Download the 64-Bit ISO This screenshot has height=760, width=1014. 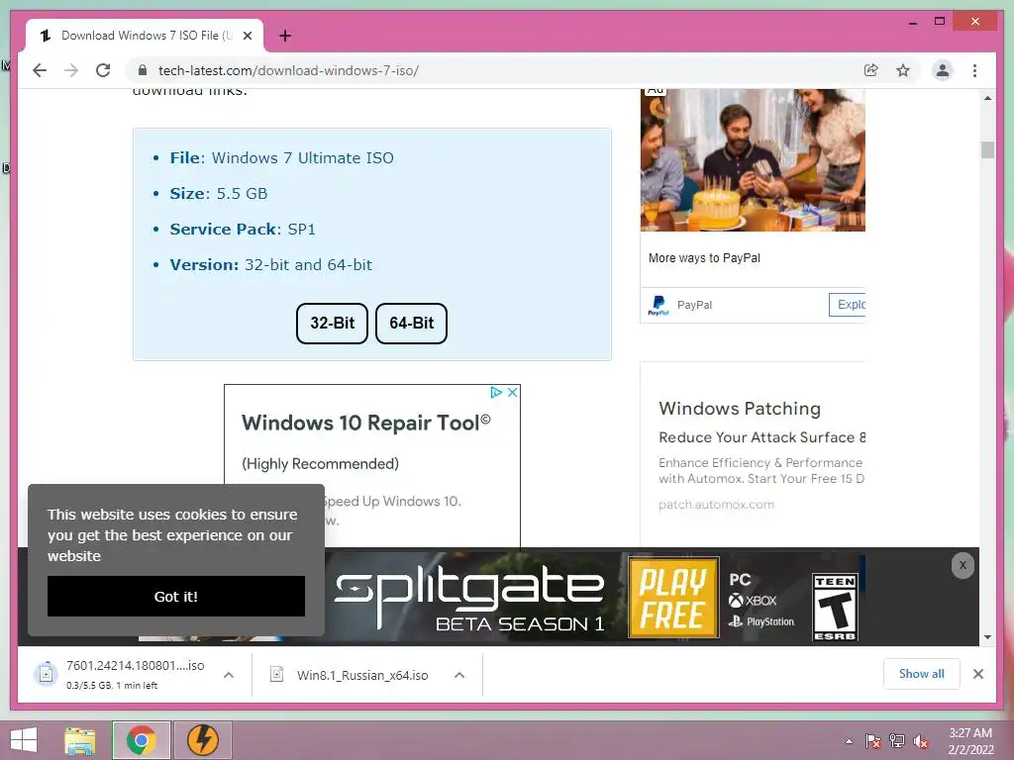pos(411,324)
